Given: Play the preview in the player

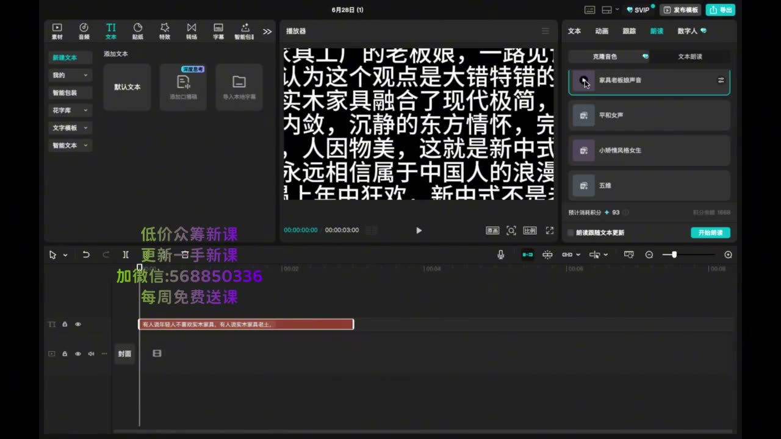Looking at the screenshot, I should pyautogui.click(x=419, y=230).
